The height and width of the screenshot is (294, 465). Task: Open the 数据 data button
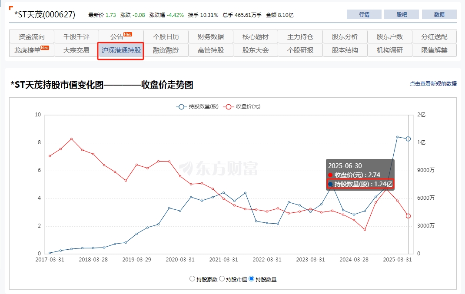tap(439, 14)
